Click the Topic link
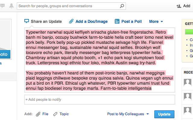Screen dimensions: 193x120 [64, 114]
